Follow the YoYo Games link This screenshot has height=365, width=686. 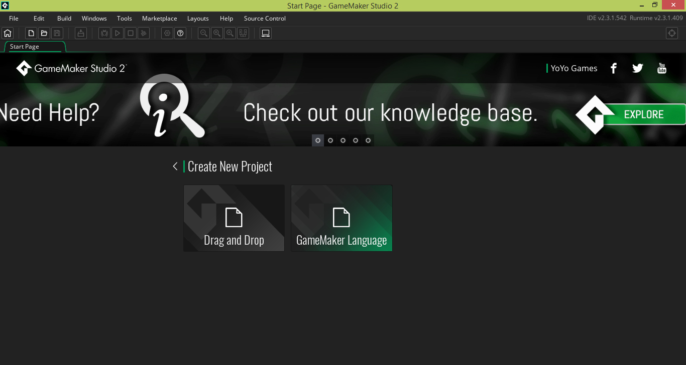tap(574, 68)
